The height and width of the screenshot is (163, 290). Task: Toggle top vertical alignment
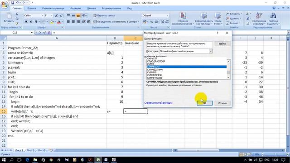click(x=68, y=15)
